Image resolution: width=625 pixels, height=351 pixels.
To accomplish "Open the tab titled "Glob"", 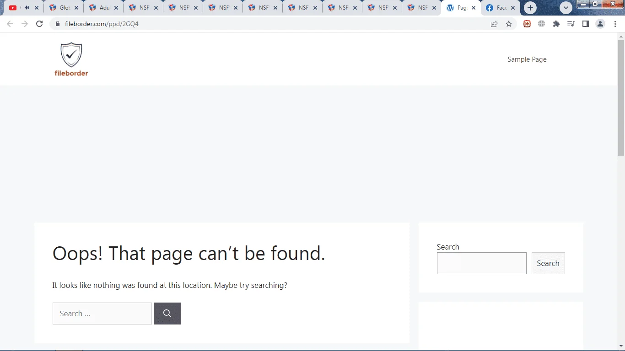I will pos(64,8).
